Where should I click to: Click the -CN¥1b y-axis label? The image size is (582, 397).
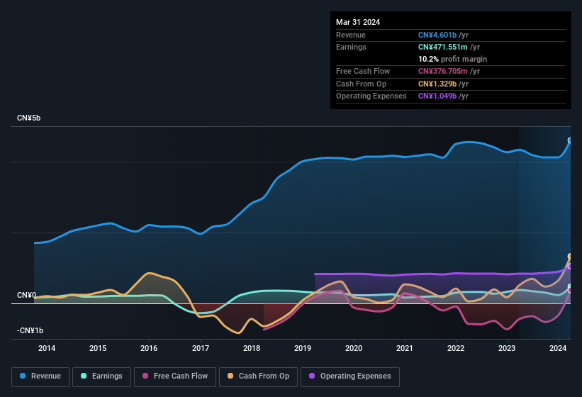click(x=30, y=330)
